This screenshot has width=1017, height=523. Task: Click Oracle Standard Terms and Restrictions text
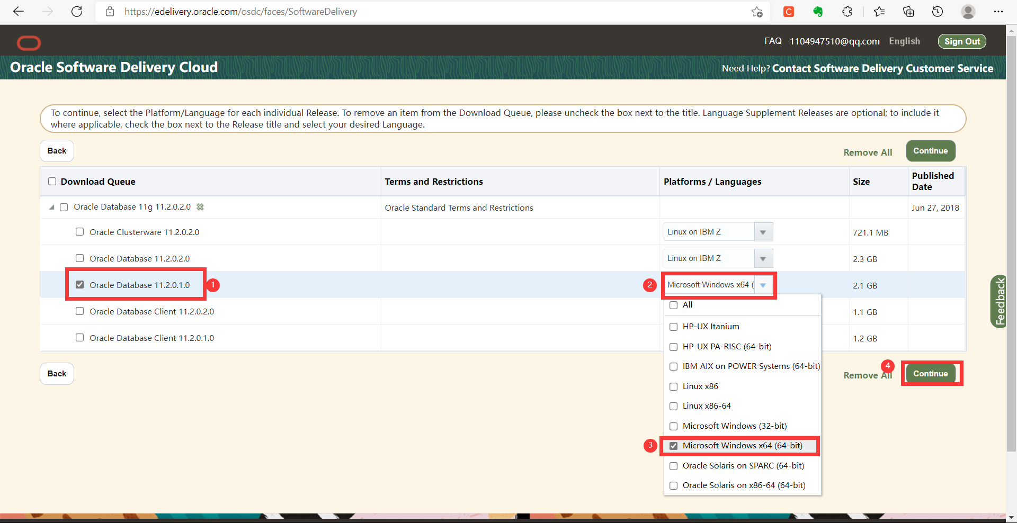(x=459, y=208)
